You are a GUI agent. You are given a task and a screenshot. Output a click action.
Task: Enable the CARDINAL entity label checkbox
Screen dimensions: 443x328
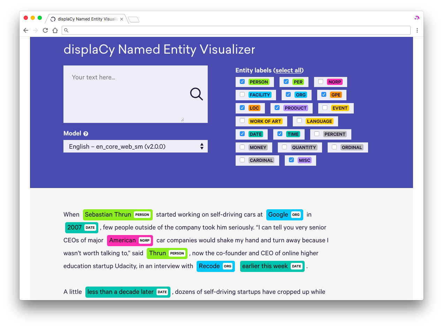point(242,160)
